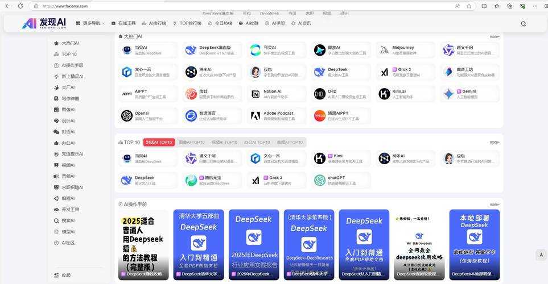The width and height of the screenshot is (548, 284).
Task: Add page to favorites with star icon
Action: pyautogui.click(x=469, y=6)
